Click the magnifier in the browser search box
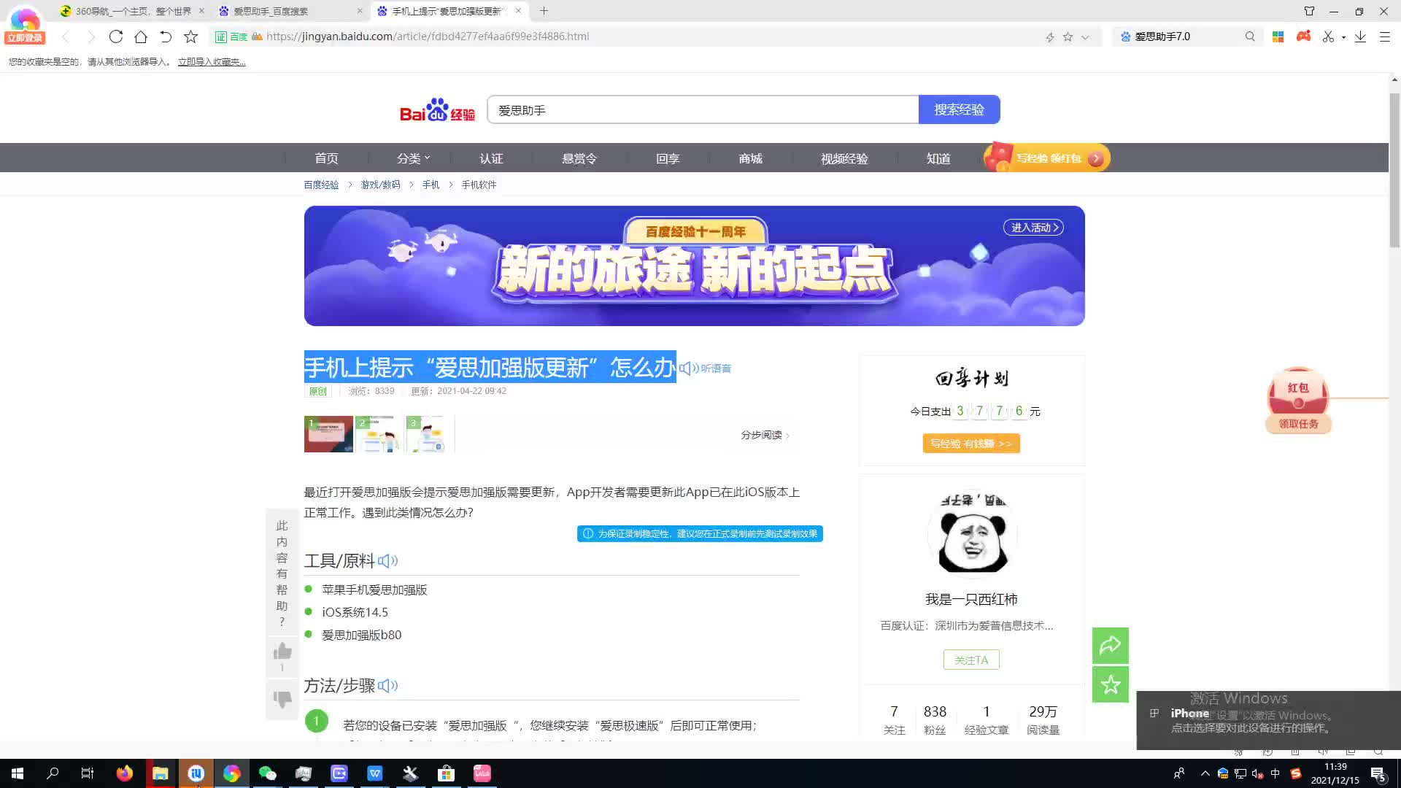1401x788 pixels. (1250, 36)
